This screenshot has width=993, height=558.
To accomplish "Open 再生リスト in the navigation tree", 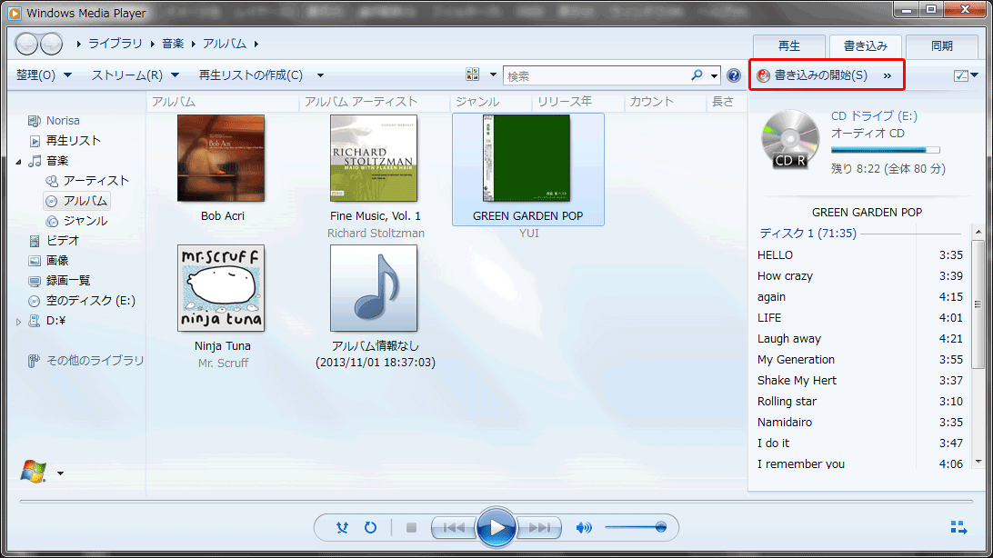I will coord(74,141).
